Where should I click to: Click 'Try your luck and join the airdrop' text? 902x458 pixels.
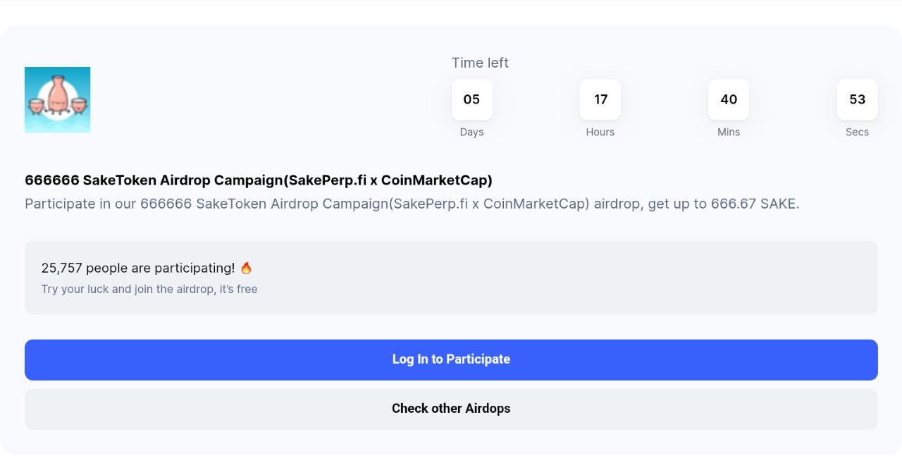coord(127,289)
